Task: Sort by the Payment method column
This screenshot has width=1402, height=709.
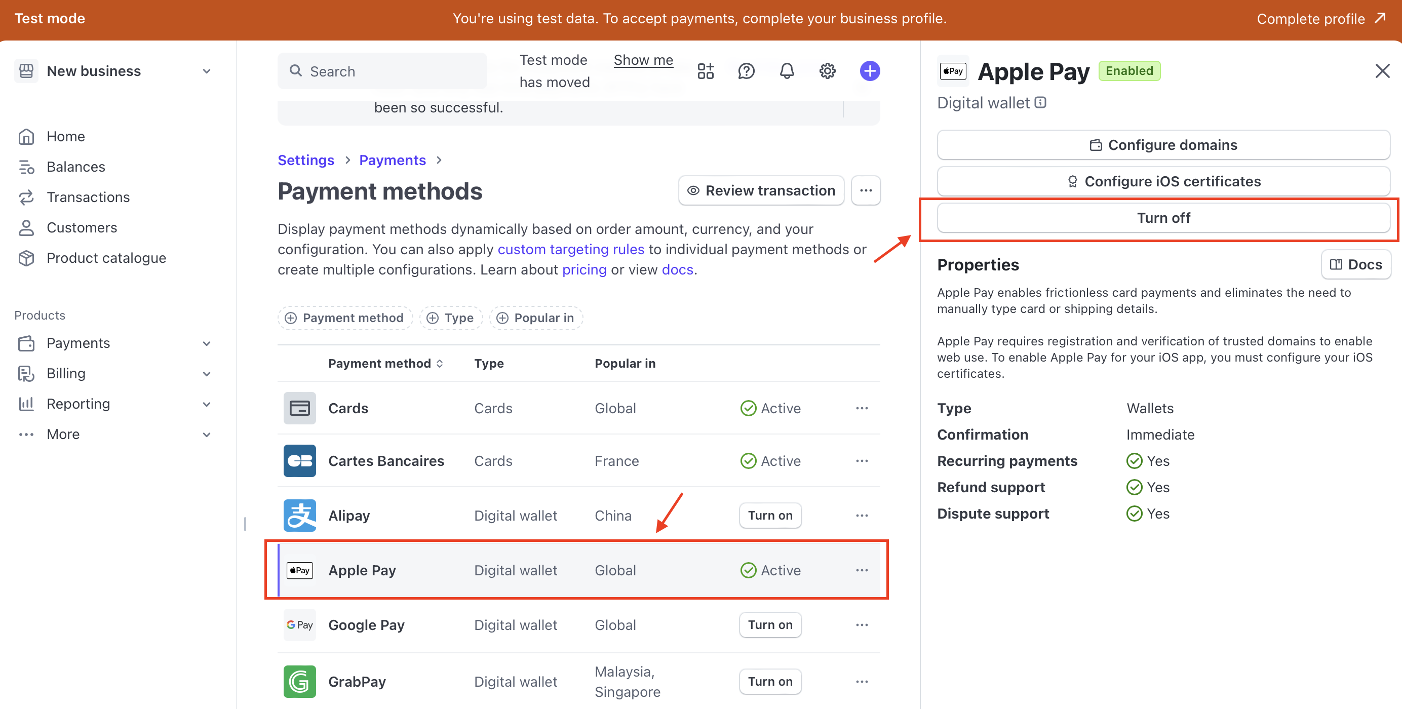Action: (386, 364)
